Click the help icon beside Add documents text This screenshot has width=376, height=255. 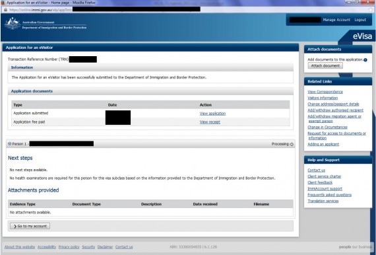pyautogui.click(x=365, y=60)
